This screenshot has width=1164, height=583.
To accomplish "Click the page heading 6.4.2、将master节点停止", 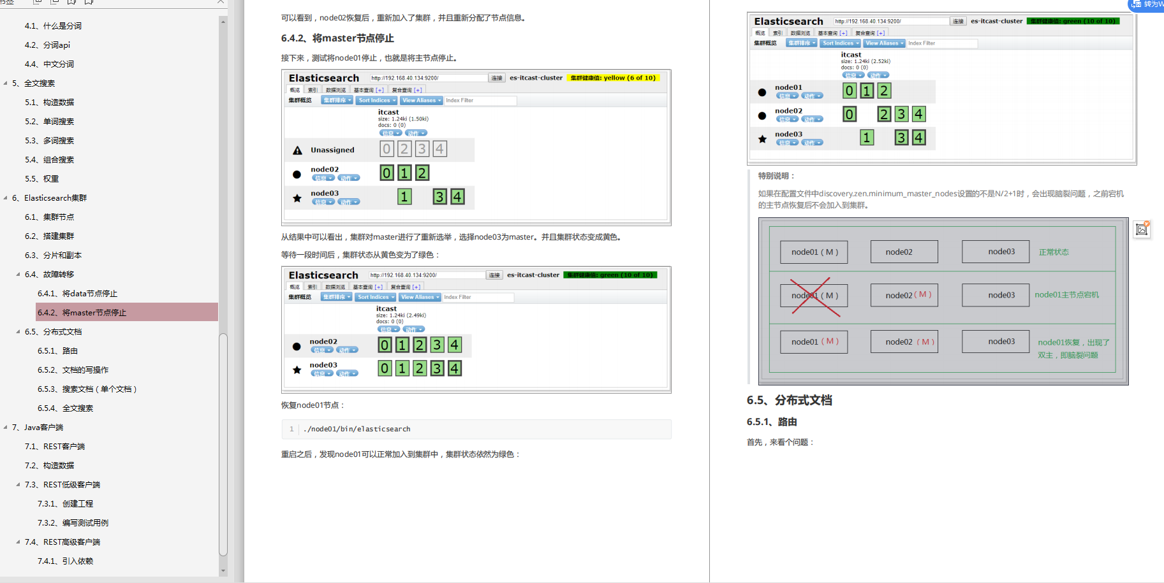I will [337, 38].
